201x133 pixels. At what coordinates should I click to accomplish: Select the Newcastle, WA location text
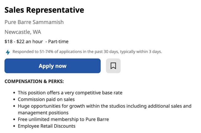pos(23,32)
